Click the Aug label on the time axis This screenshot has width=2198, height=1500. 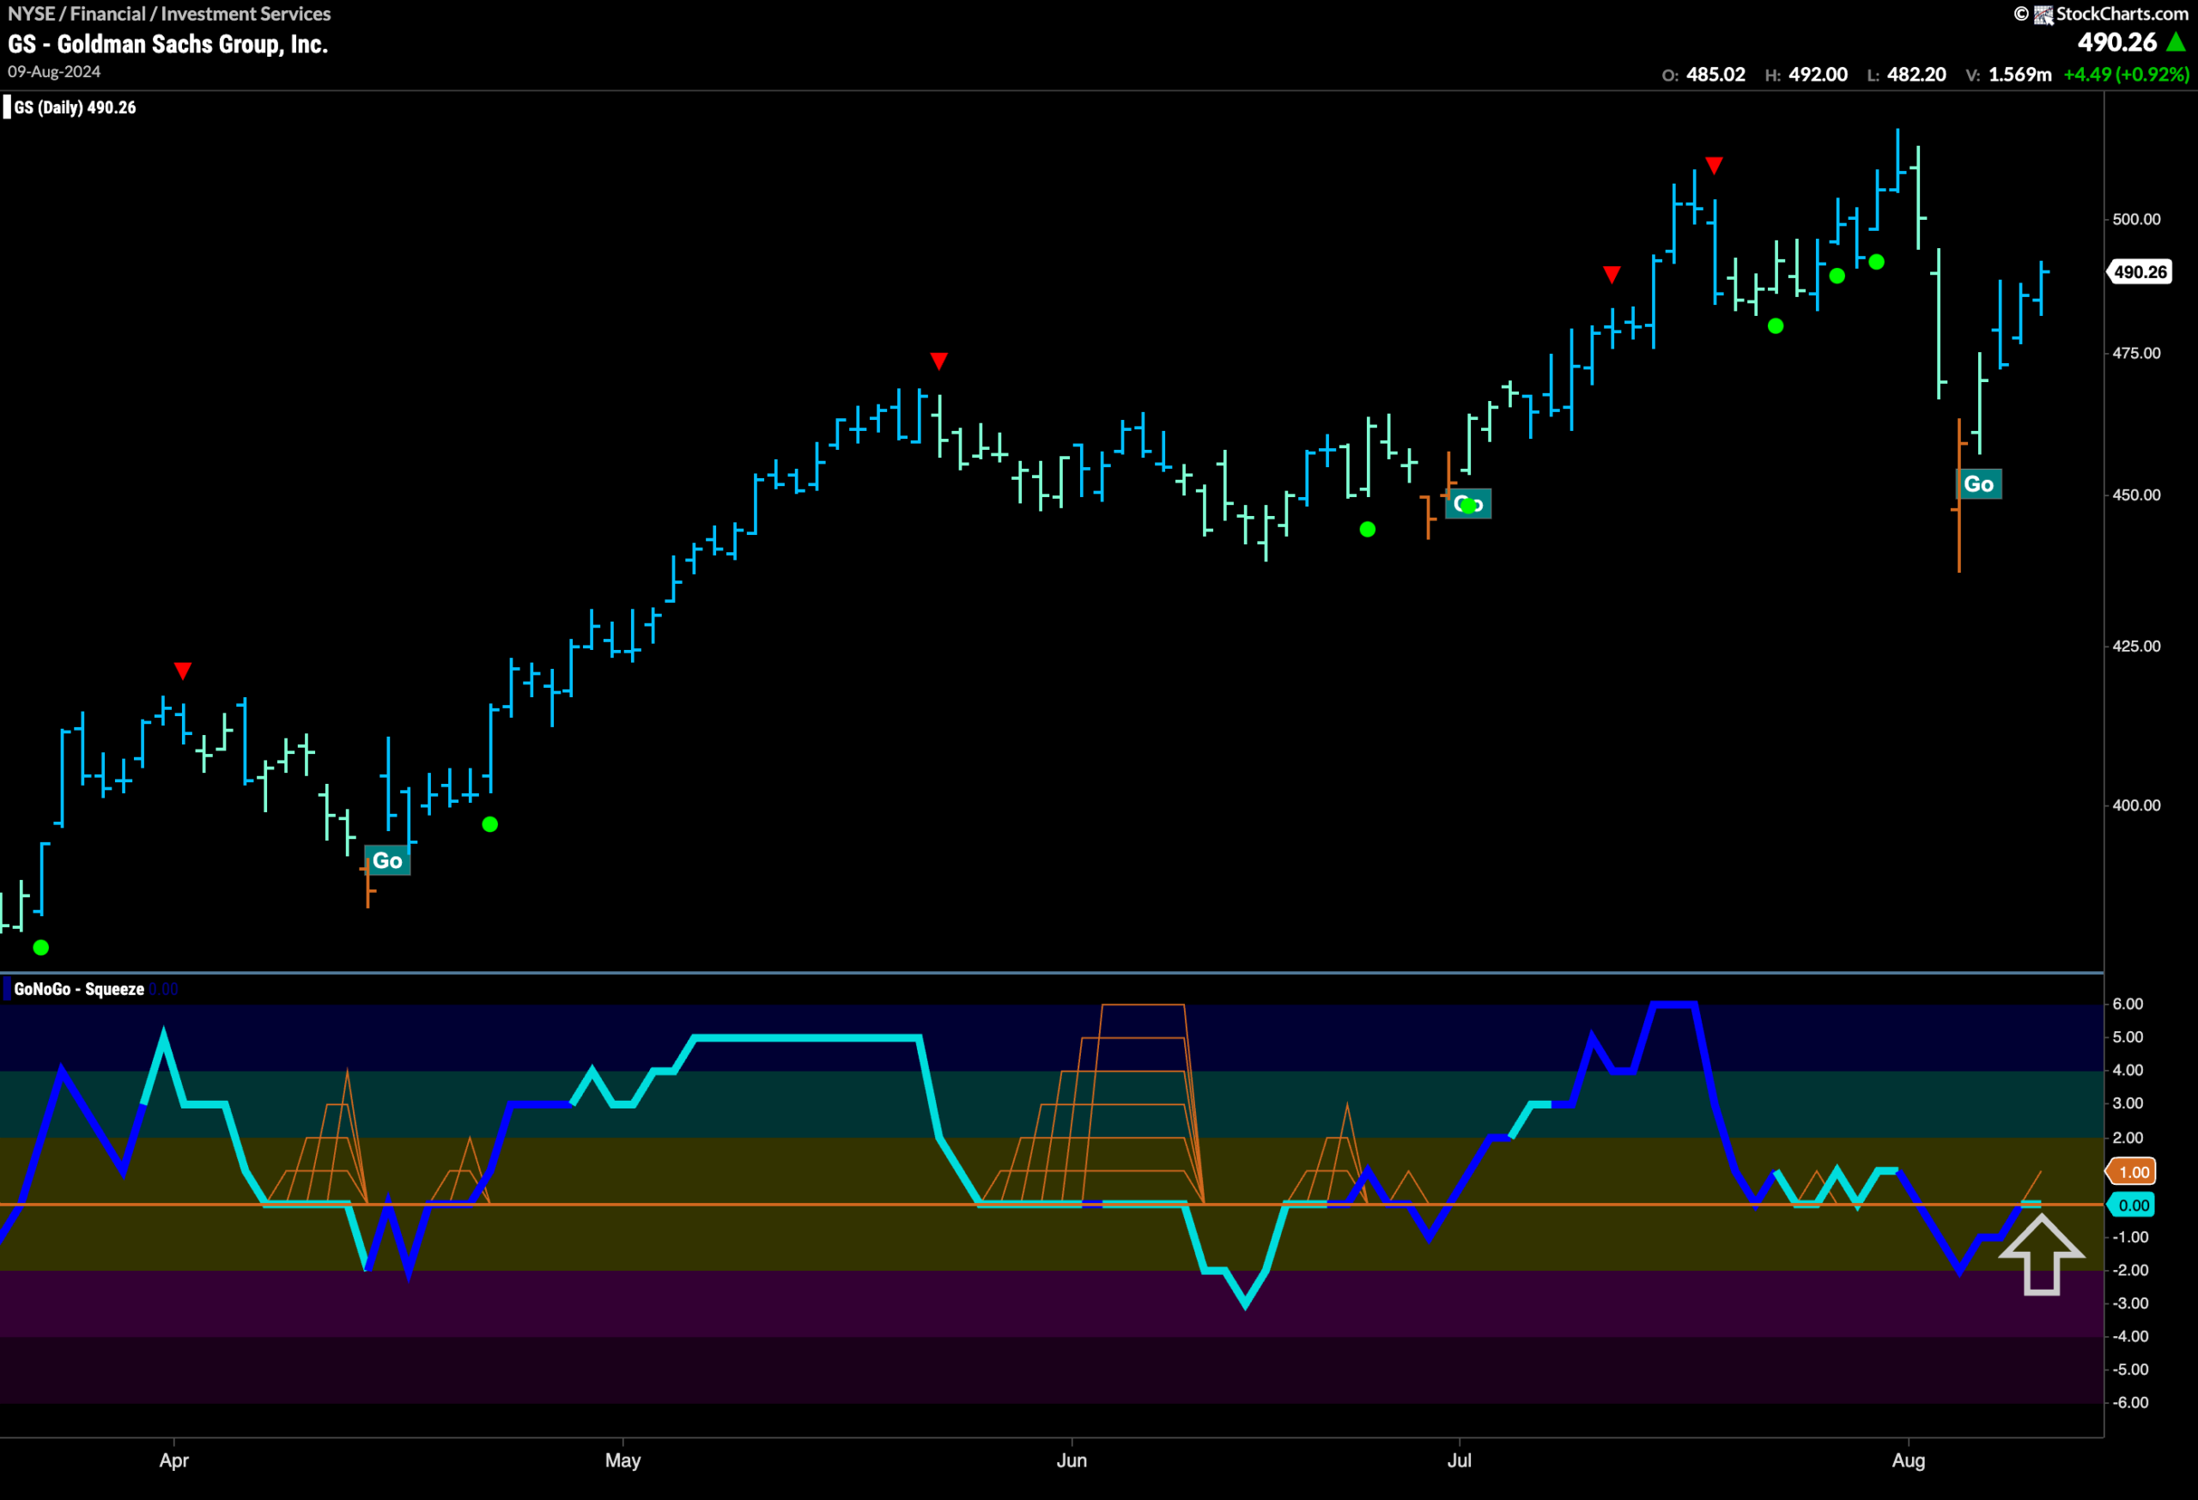pyautogui.click(x=1908, y=1461)
